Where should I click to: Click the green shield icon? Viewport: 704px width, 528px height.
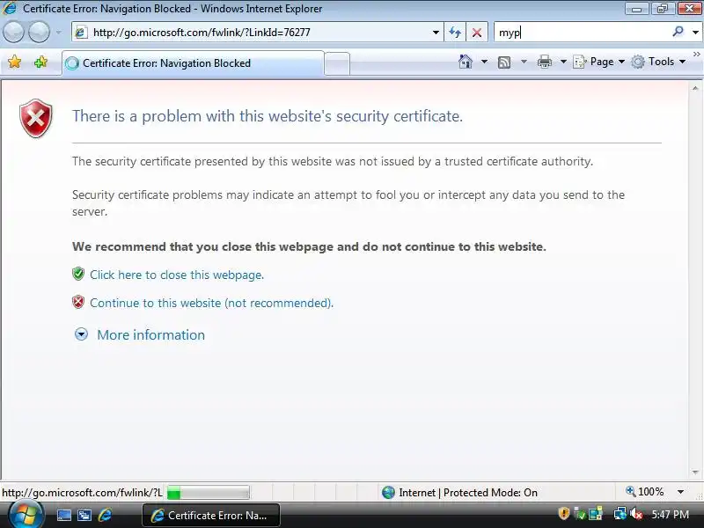(78, 274)
